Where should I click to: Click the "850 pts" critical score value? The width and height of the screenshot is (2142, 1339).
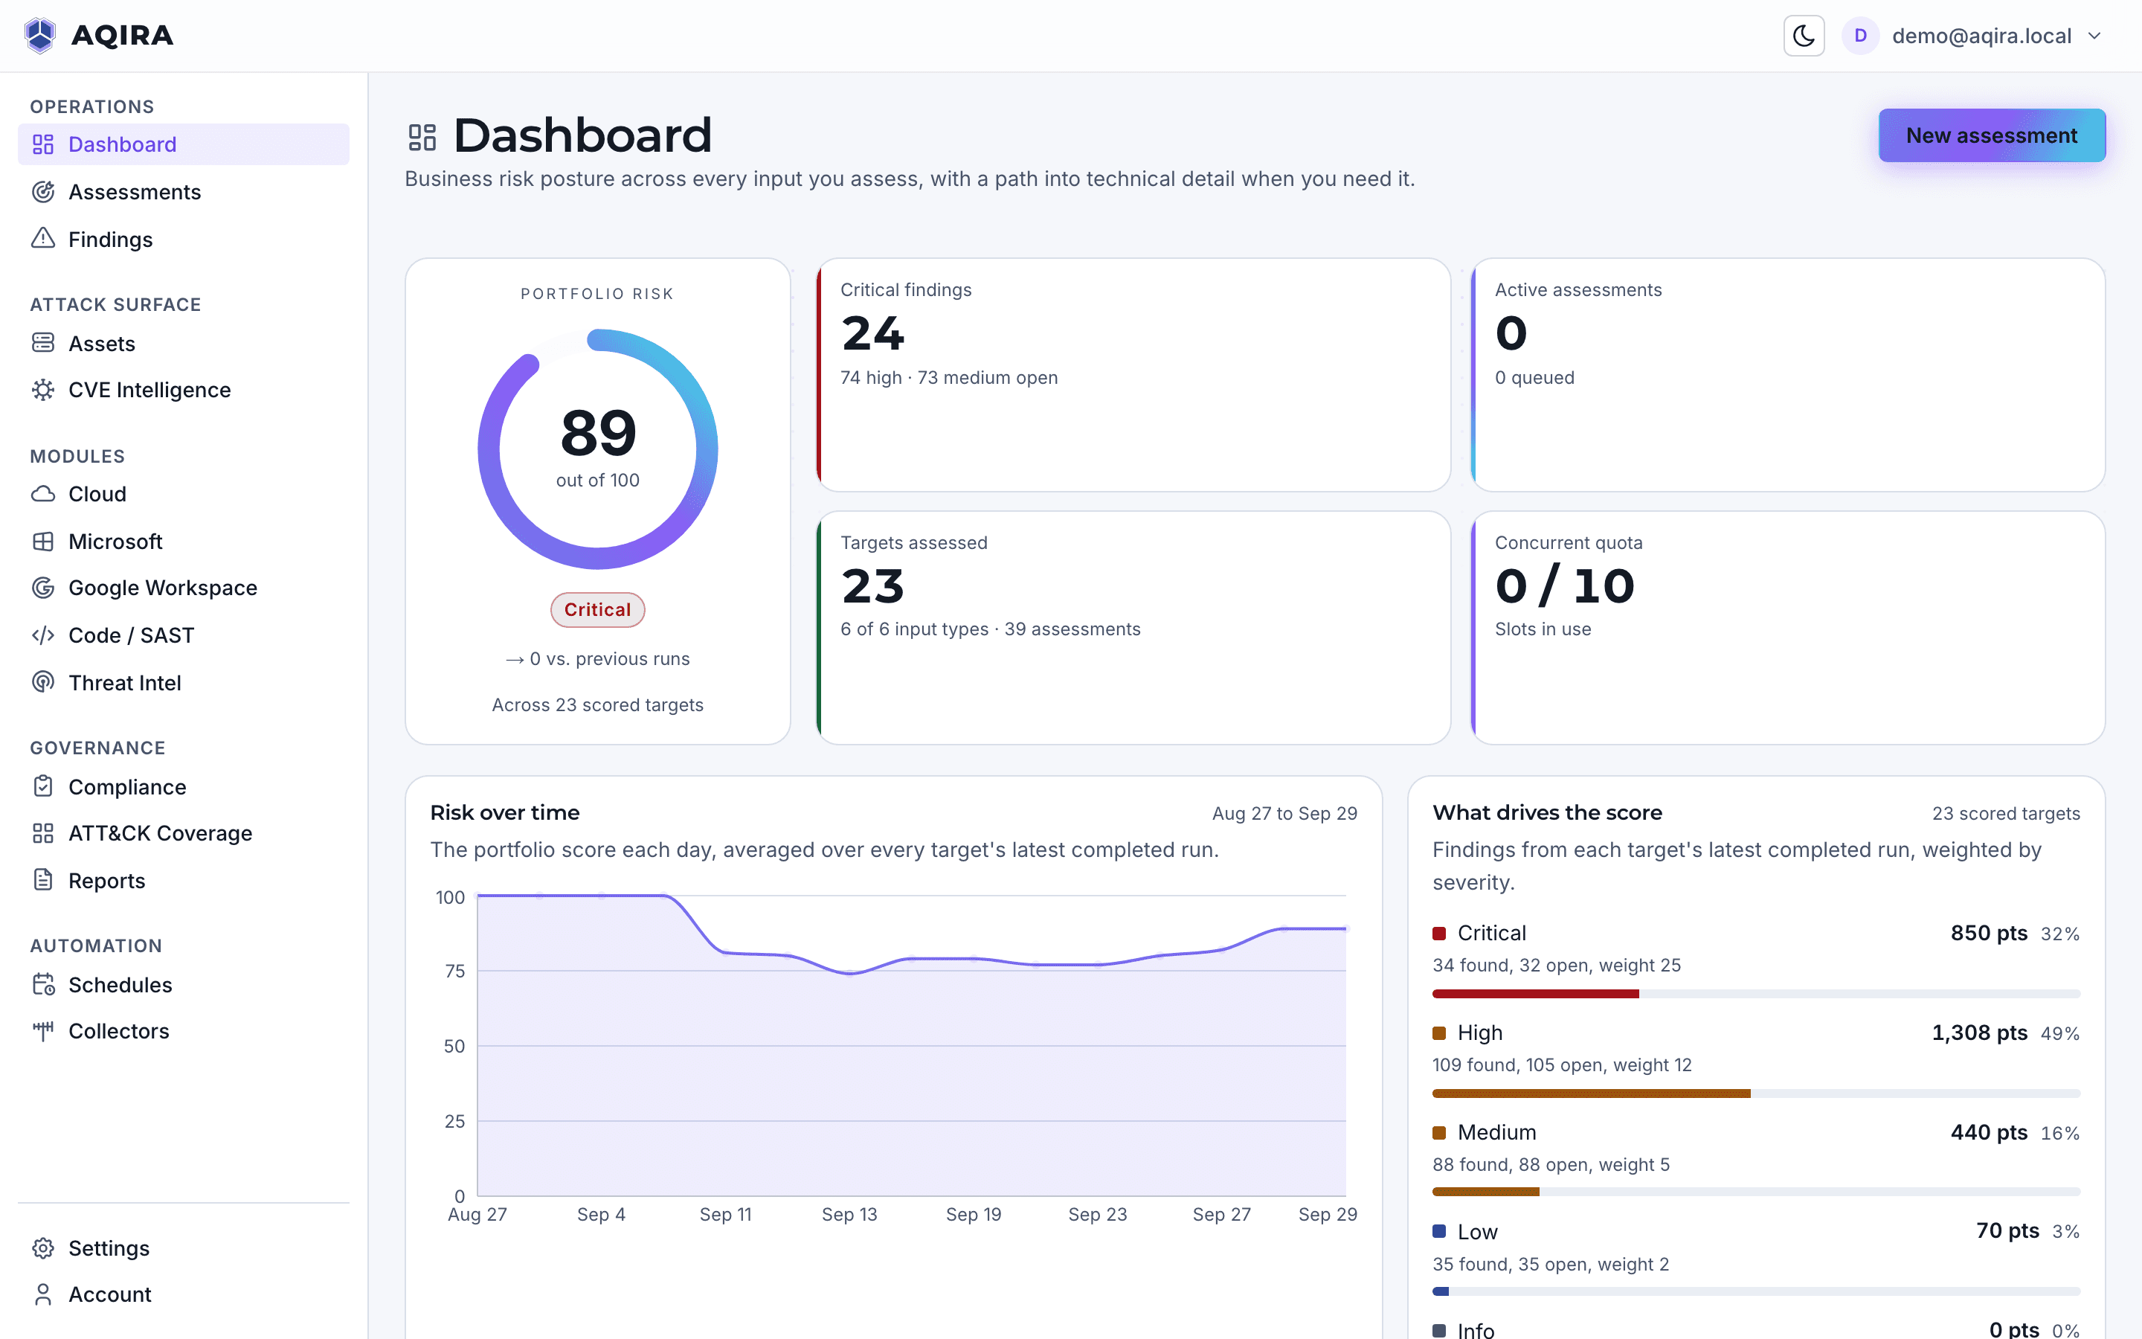click(x=1989, y=934)
